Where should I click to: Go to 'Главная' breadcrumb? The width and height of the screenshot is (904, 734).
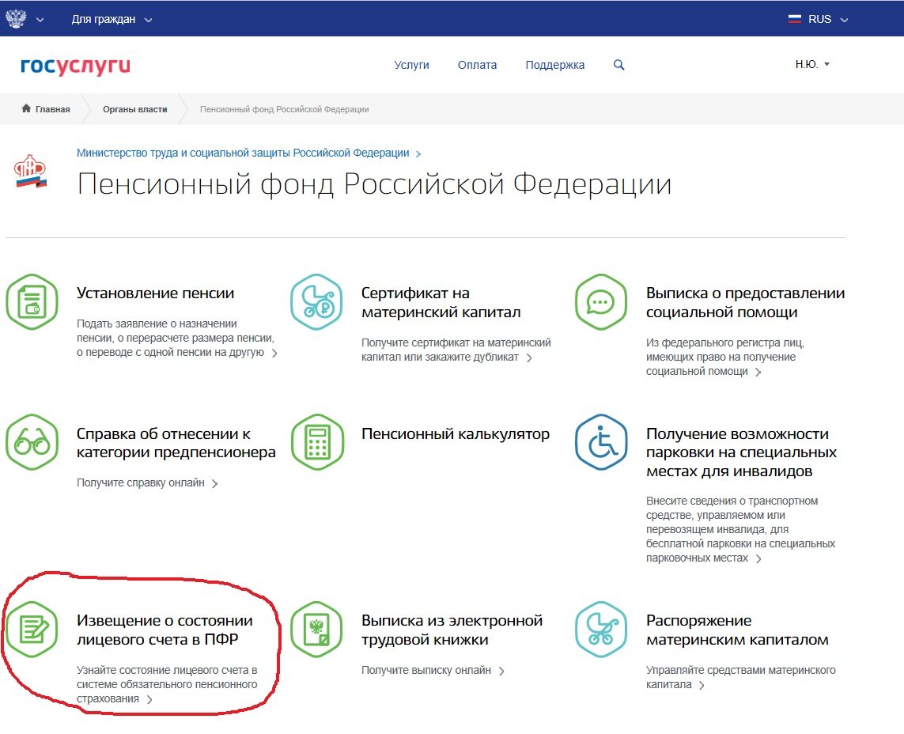(52, 109)
